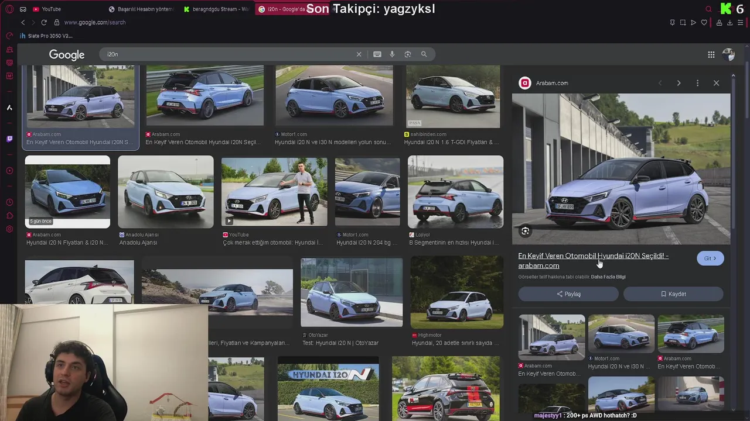The height and width of the screenshot is (421, 750).
Task: Open the on-screen keyboard input tool
Action: coord(377,54)
